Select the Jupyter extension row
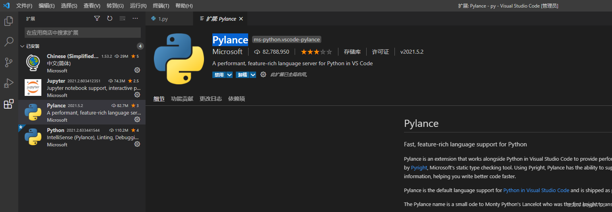This screenshot has height=212, width=612. coord(82,88)
